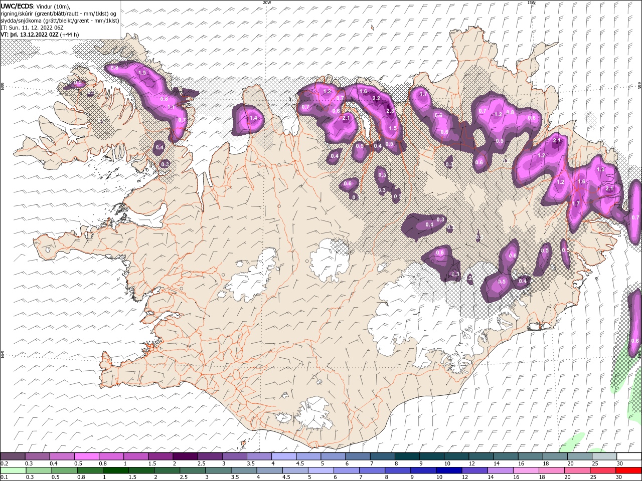Click snow legend swatch between 1 and 1.5
Screen dimensions: 642x481
coord(136,456)
